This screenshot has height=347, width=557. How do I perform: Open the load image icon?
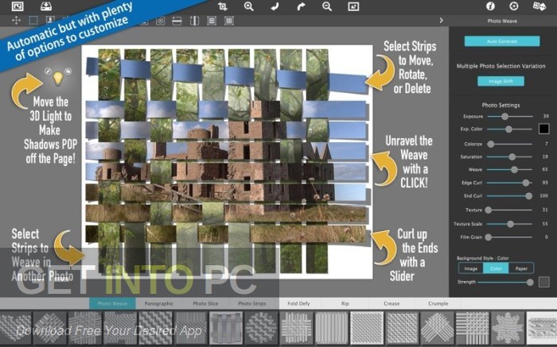pyautogui.click(x=18, y=6)
